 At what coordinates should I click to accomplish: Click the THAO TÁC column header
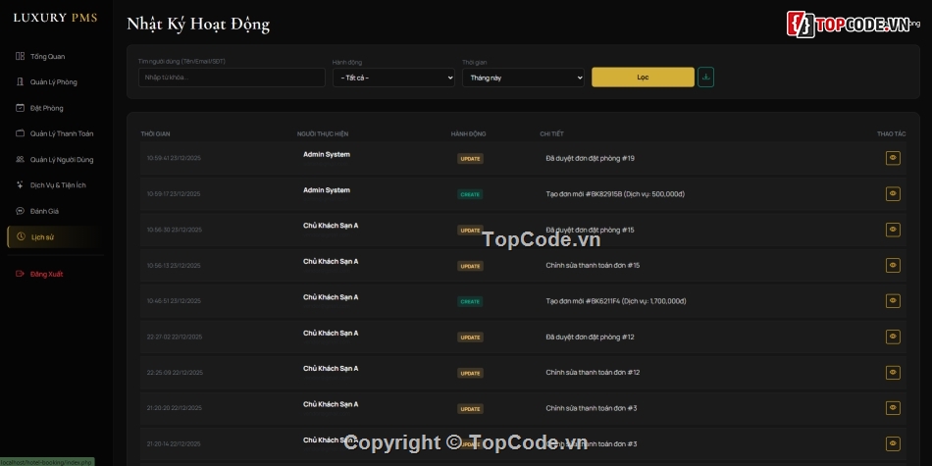point(892,134)
